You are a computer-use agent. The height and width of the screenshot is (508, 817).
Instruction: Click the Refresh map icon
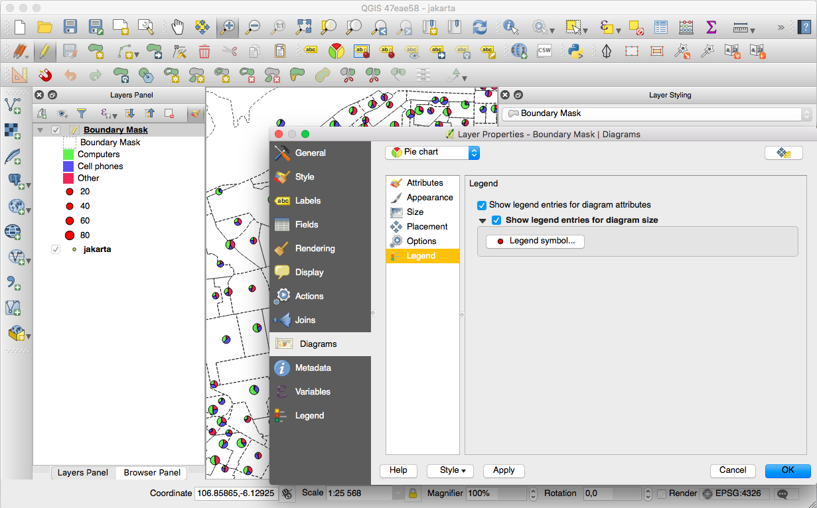[x=479, y=27]
